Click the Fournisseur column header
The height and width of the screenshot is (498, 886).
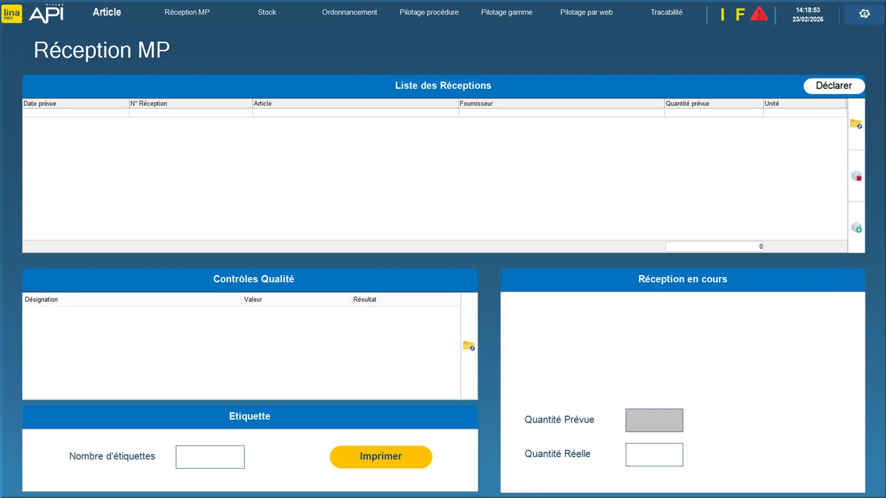pyautogui.click(x=561, y=104)
